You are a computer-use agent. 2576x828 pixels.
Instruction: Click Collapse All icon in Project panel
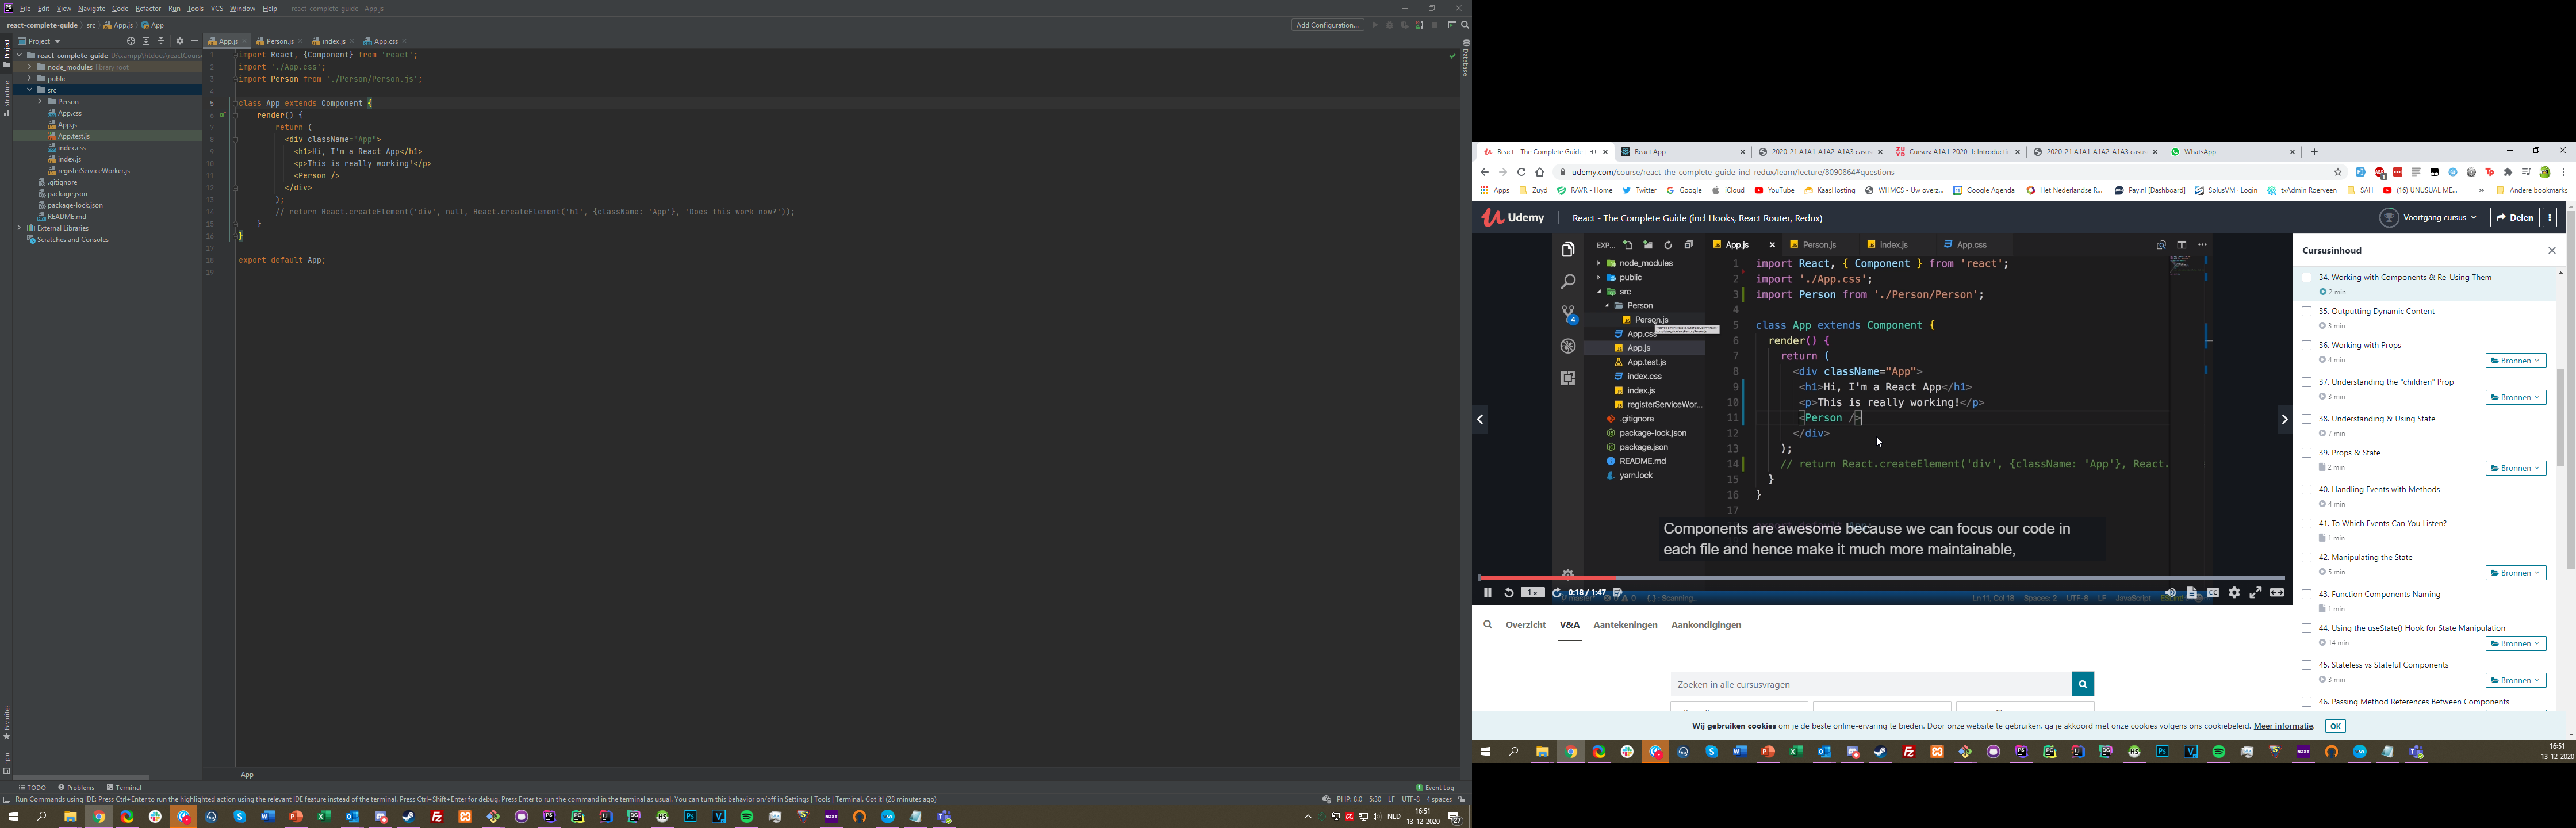pos(161,41)
